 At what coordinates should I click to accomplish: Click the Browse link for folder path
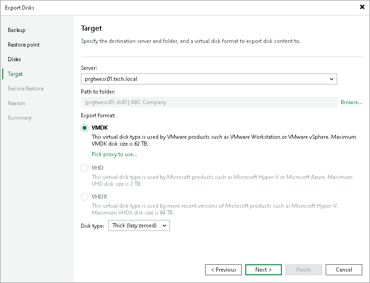click(x=351, y=102)
